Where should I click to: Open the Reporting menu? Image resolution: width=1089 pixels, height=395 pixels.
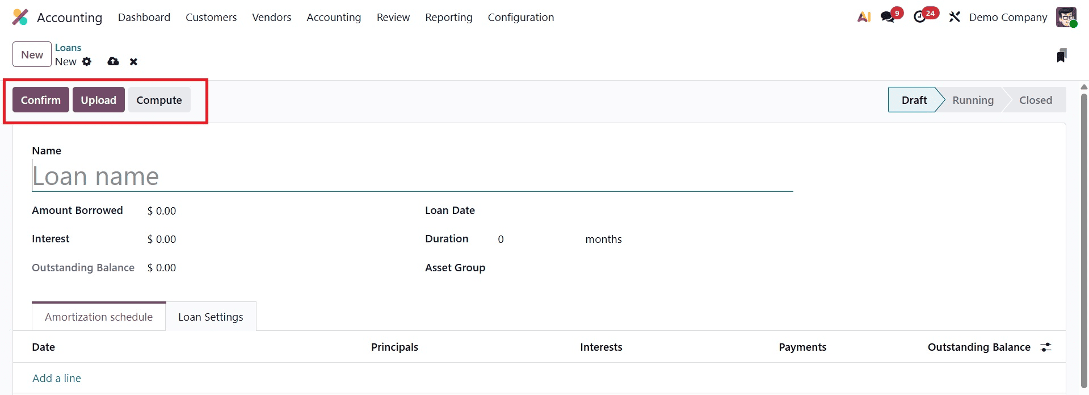449,17
